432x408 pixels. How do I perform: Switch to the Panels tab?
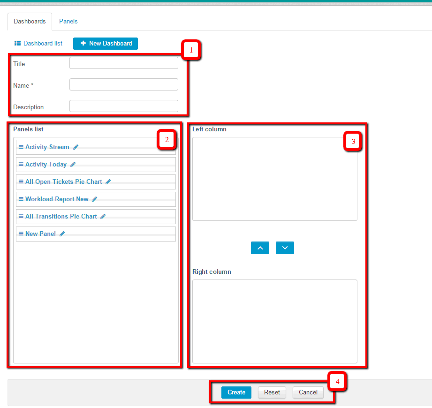pyautogui.click(x=68, y=22)
